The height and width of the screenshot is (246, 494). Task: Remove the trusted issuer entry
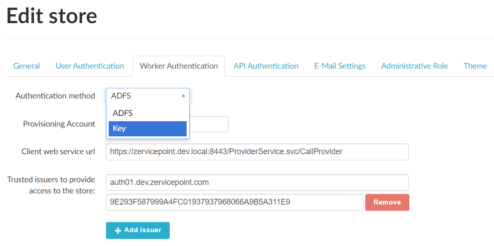click(x=387, y=202)
